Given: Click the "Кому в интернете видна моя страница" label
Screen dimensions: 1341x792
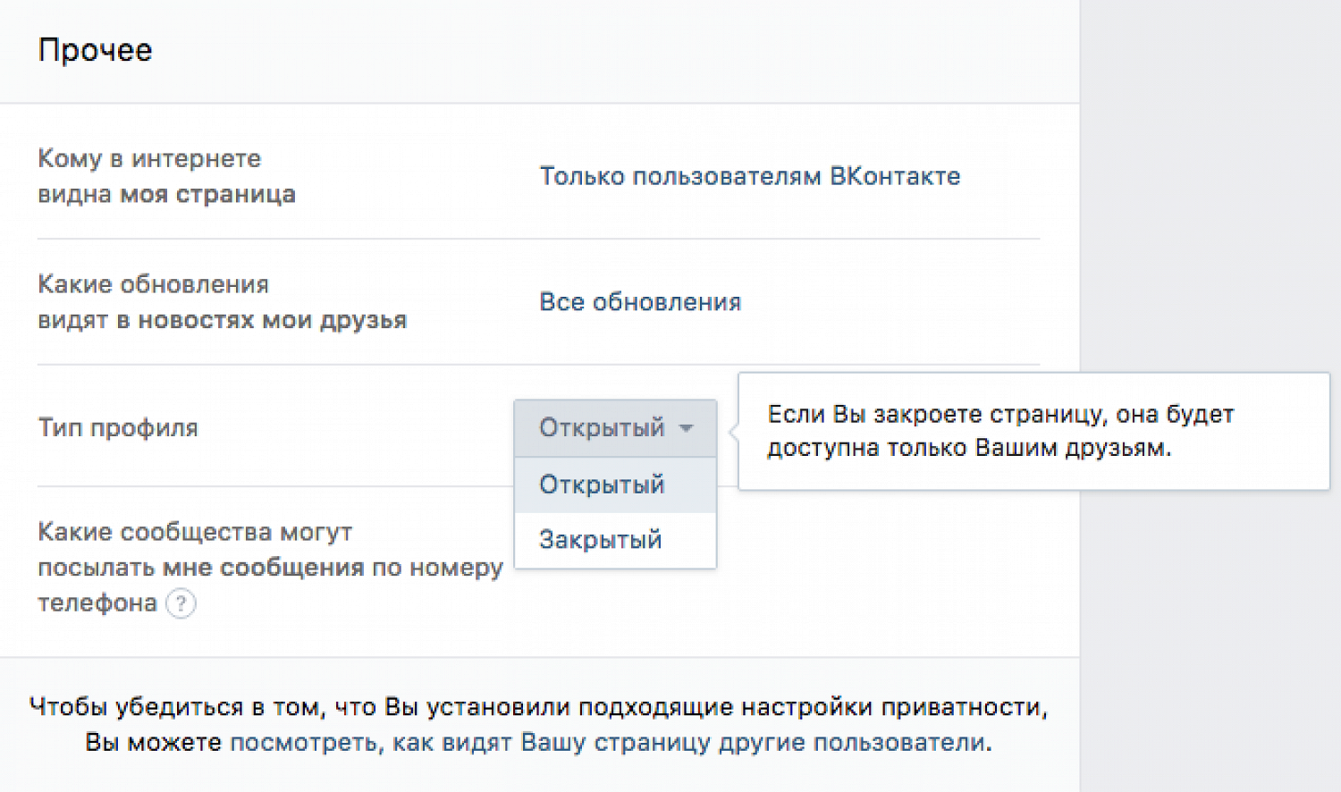Looking at the screenshot, I should pos(166,176).
